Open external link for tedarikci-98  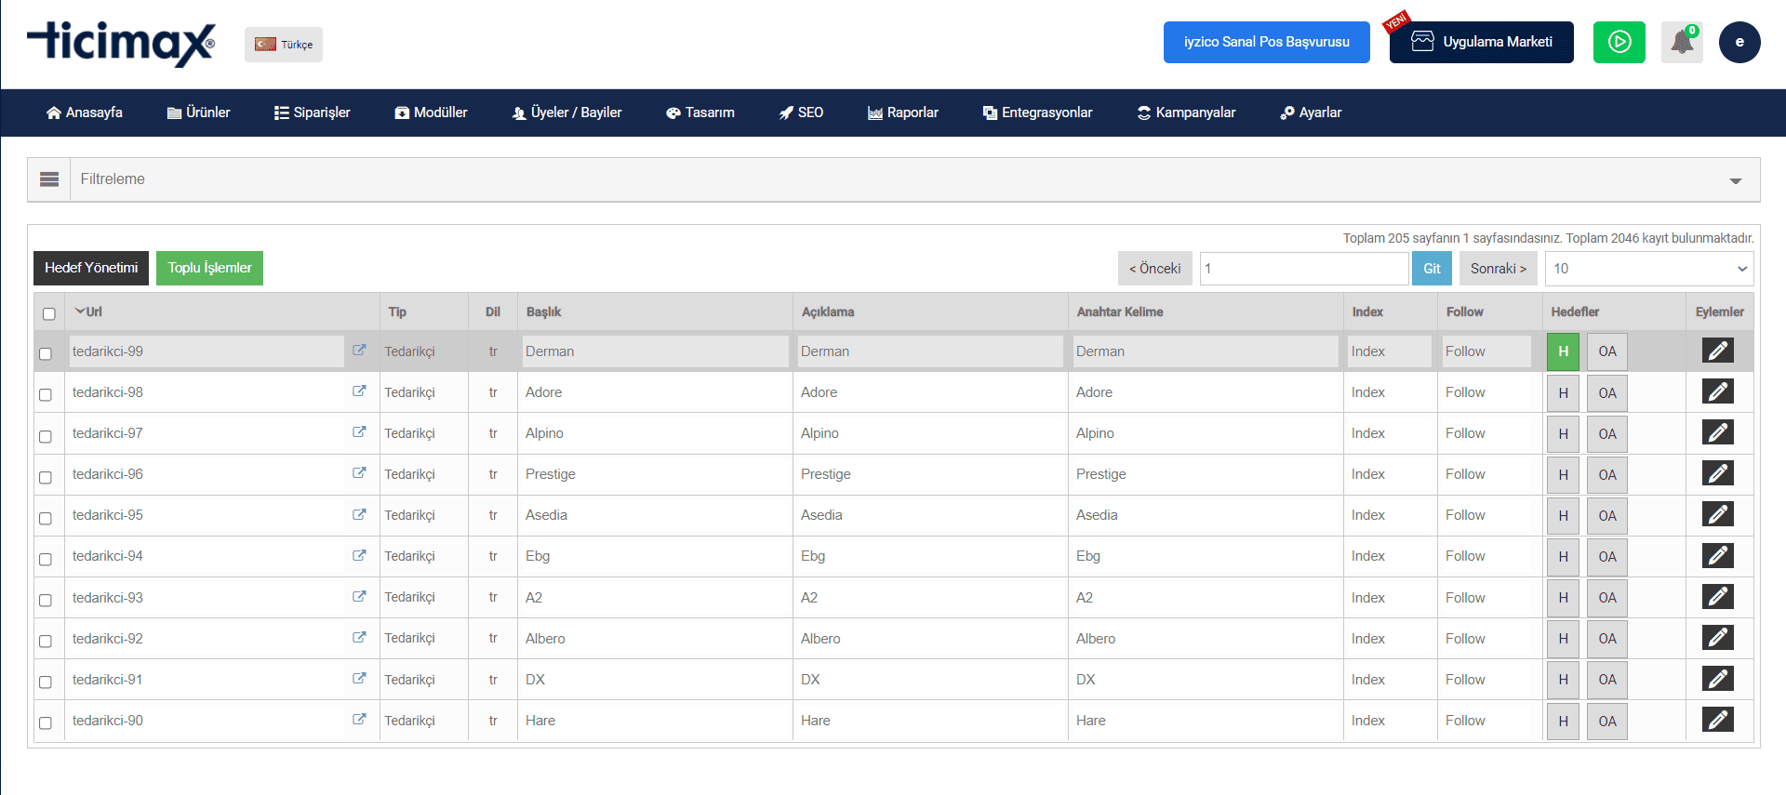click(359, 391)
